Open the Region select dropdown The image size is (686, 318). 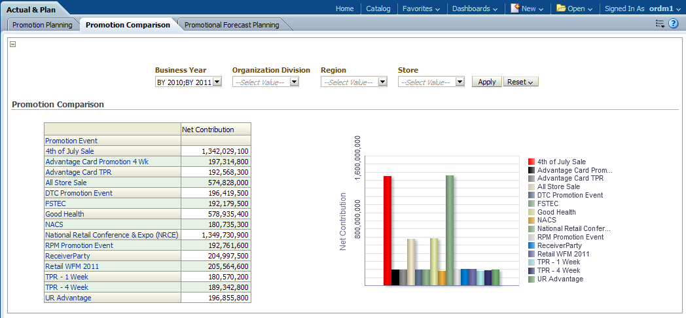coord(382,82)
